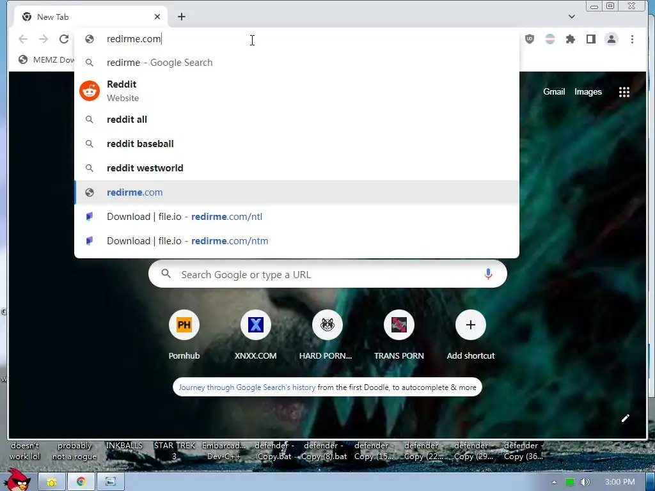Open the third taskbar window icon
Viewport: 655px width, 491px height.
click(110, 482)
